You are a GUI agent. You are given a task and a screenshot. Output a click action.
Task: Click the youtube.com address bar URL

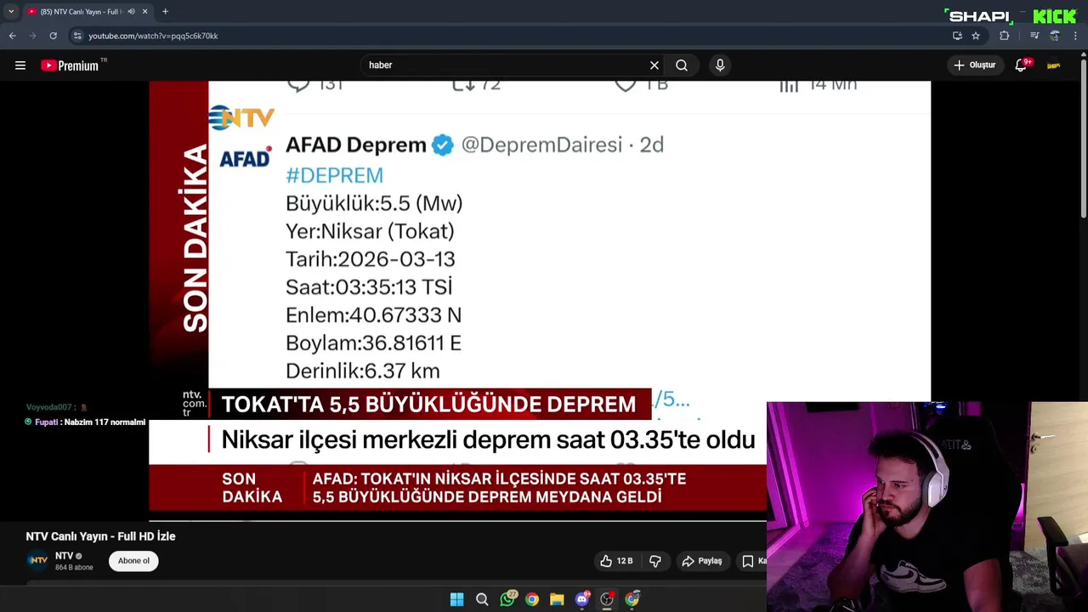click(153, 36)
